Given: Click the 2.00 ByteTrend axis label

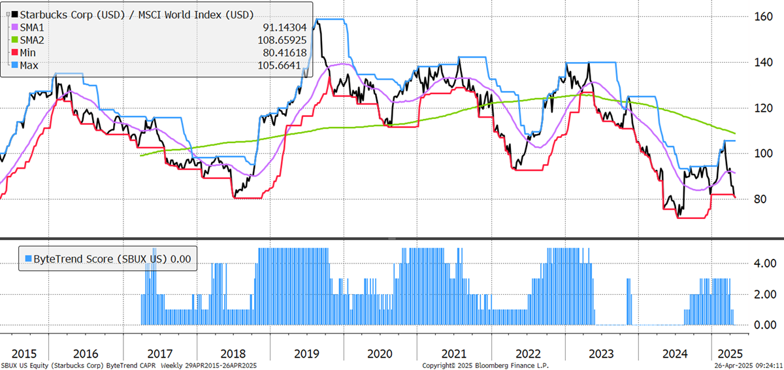Looking at the screenshot, I should [766, 295].
